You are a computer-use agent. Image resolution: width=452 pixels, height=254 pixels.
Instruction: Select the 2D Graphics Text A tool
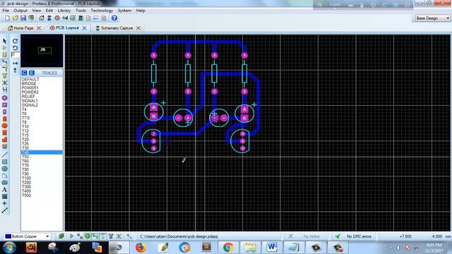(x=5, y=190)
